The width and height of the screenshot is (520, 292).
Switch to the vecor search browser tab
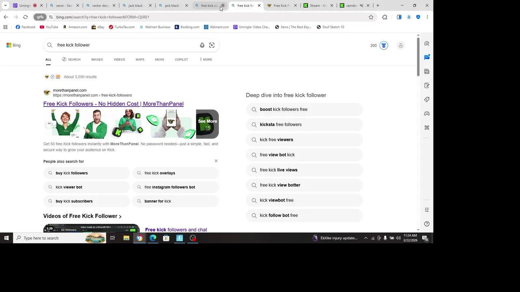(64, 6)
